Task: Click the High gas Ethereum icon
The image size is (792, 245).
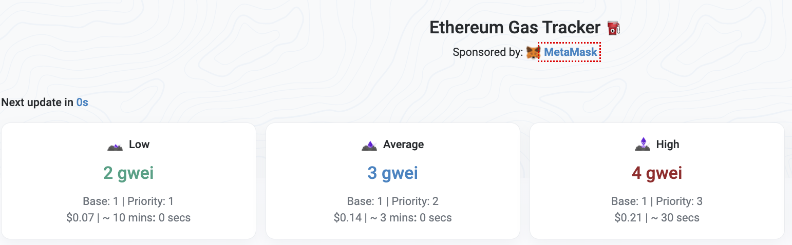Action: click(x=643, y=145)
